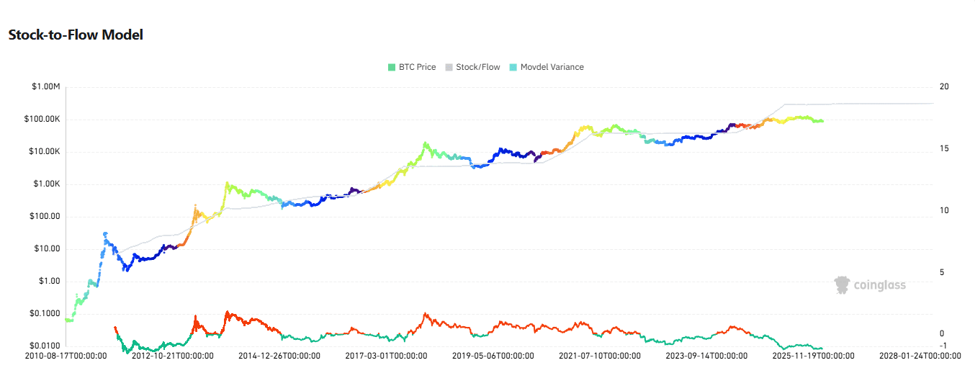
Task: Click the gray Stock/Flow legend swatch
Action: pyautogui.click(x=449, y=67)
